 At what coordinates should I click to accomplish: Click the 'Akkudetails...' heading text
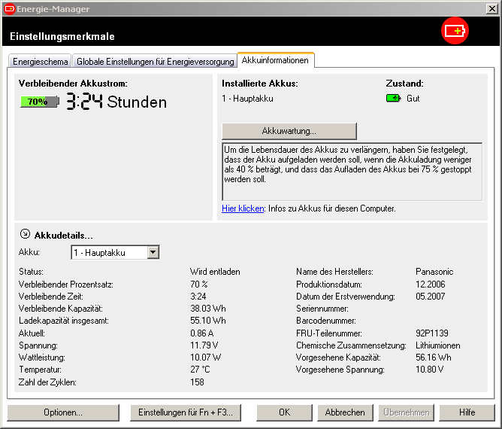[64, 236]
